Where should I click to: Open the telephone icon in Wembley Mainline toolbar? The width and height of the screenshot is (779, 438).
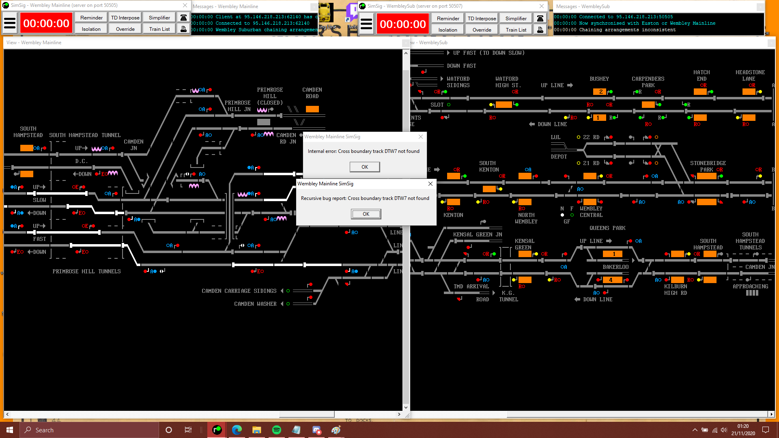pyautogui.click(x=183, y=17)
